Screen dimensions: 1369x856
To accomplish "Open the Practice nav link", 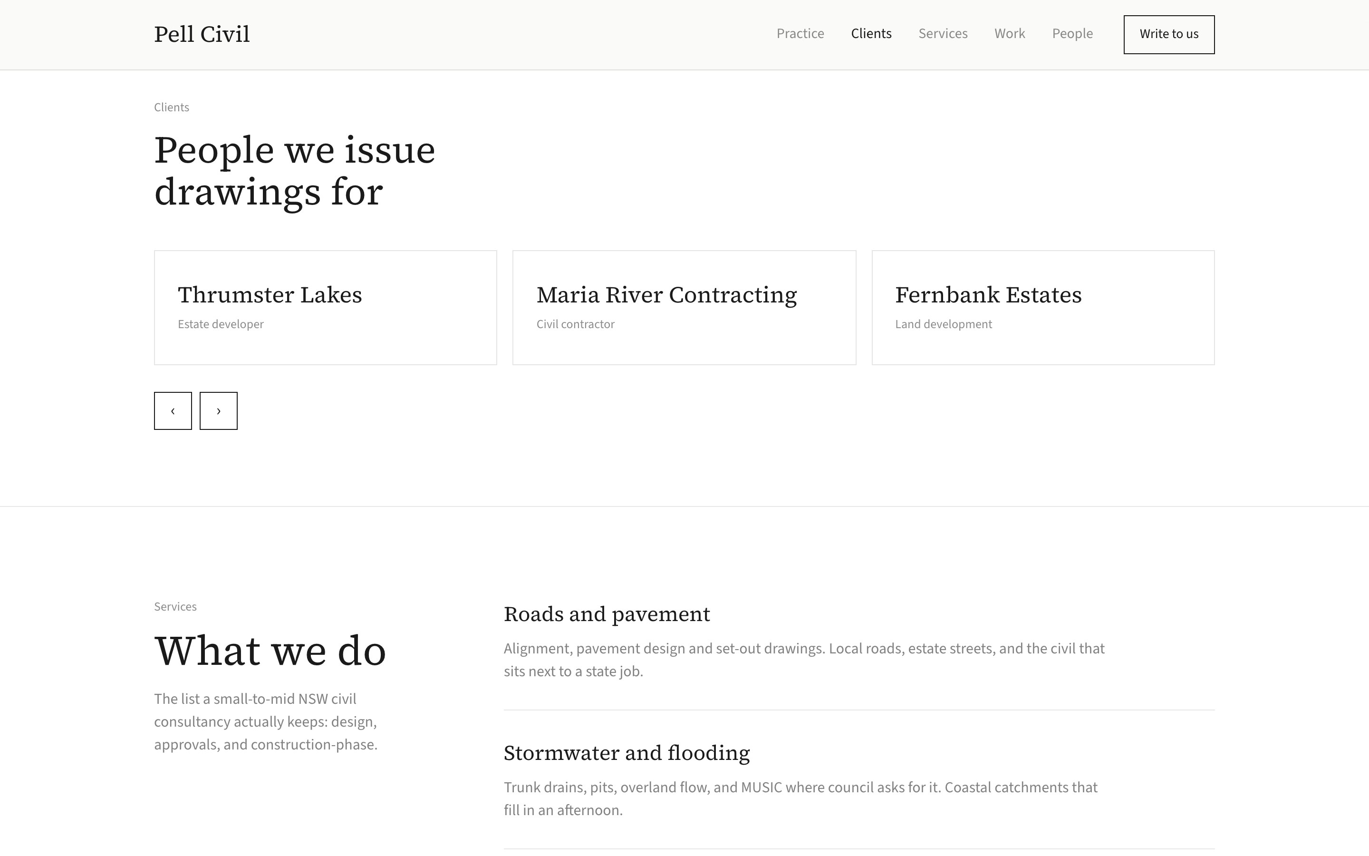I will (800, 33).
